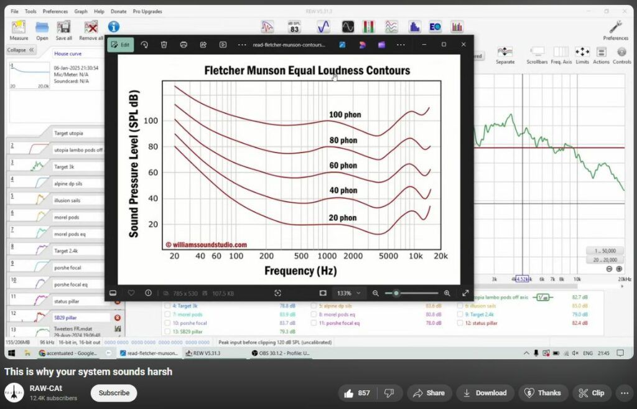Adjust the photo viewer zoom slider

(x=396, y=293)
